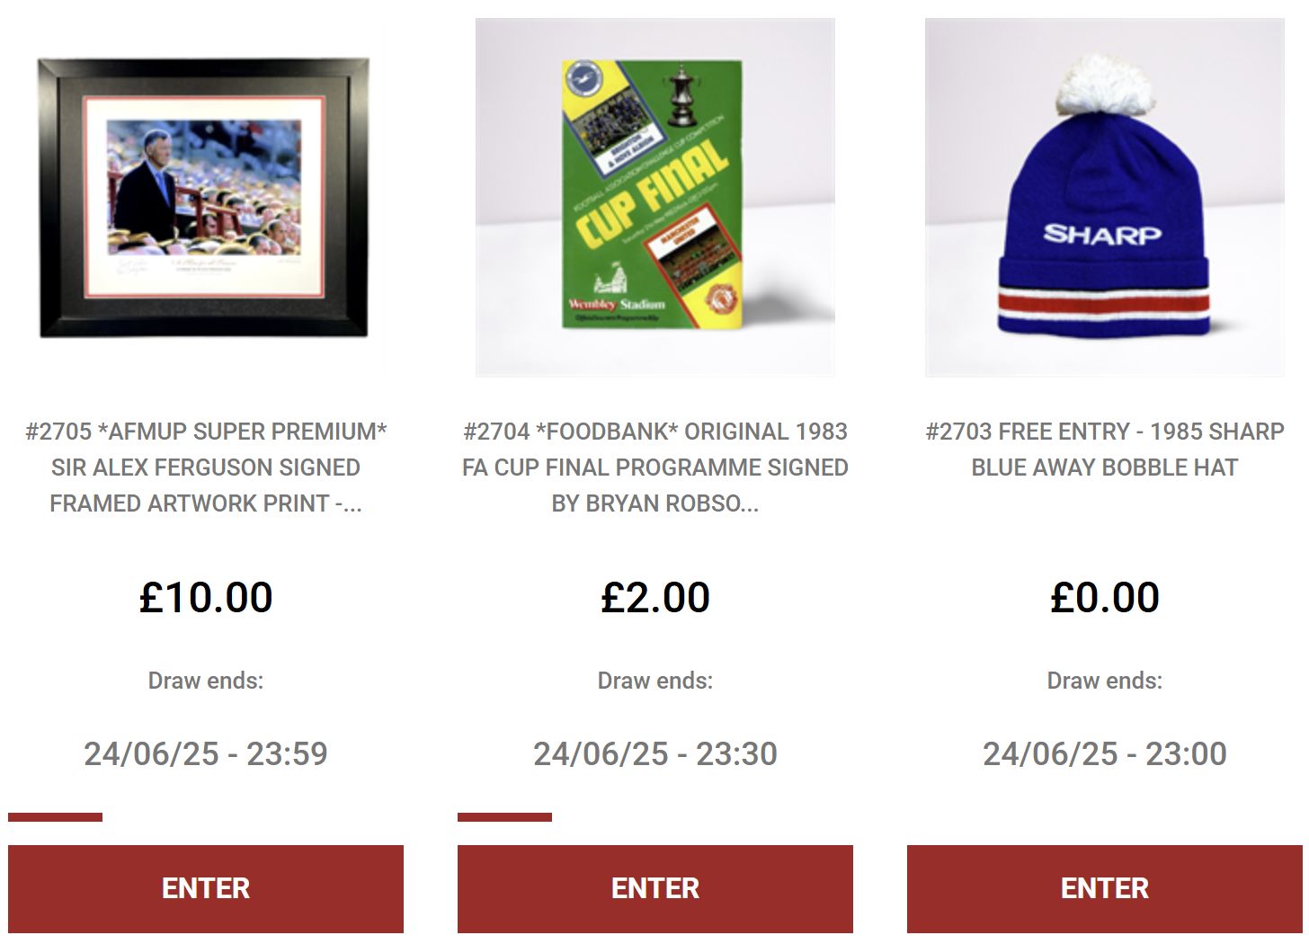Click ENTER for the £10.00 Ferguson draw
This screenshot has height=944, width=1309.
click(206, 888)
